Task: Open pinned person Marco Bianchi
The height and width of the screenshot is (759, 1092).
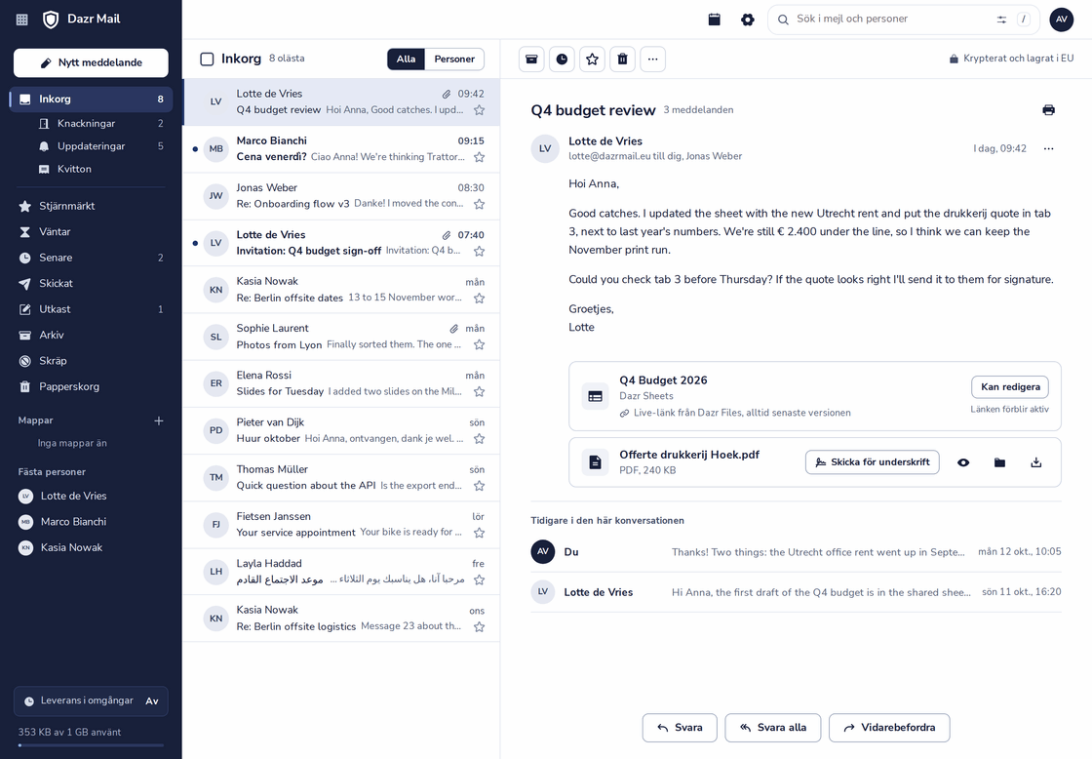Action: point(91,522)
